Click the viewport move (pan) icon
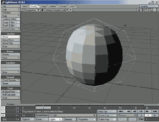 pos(143,10)
